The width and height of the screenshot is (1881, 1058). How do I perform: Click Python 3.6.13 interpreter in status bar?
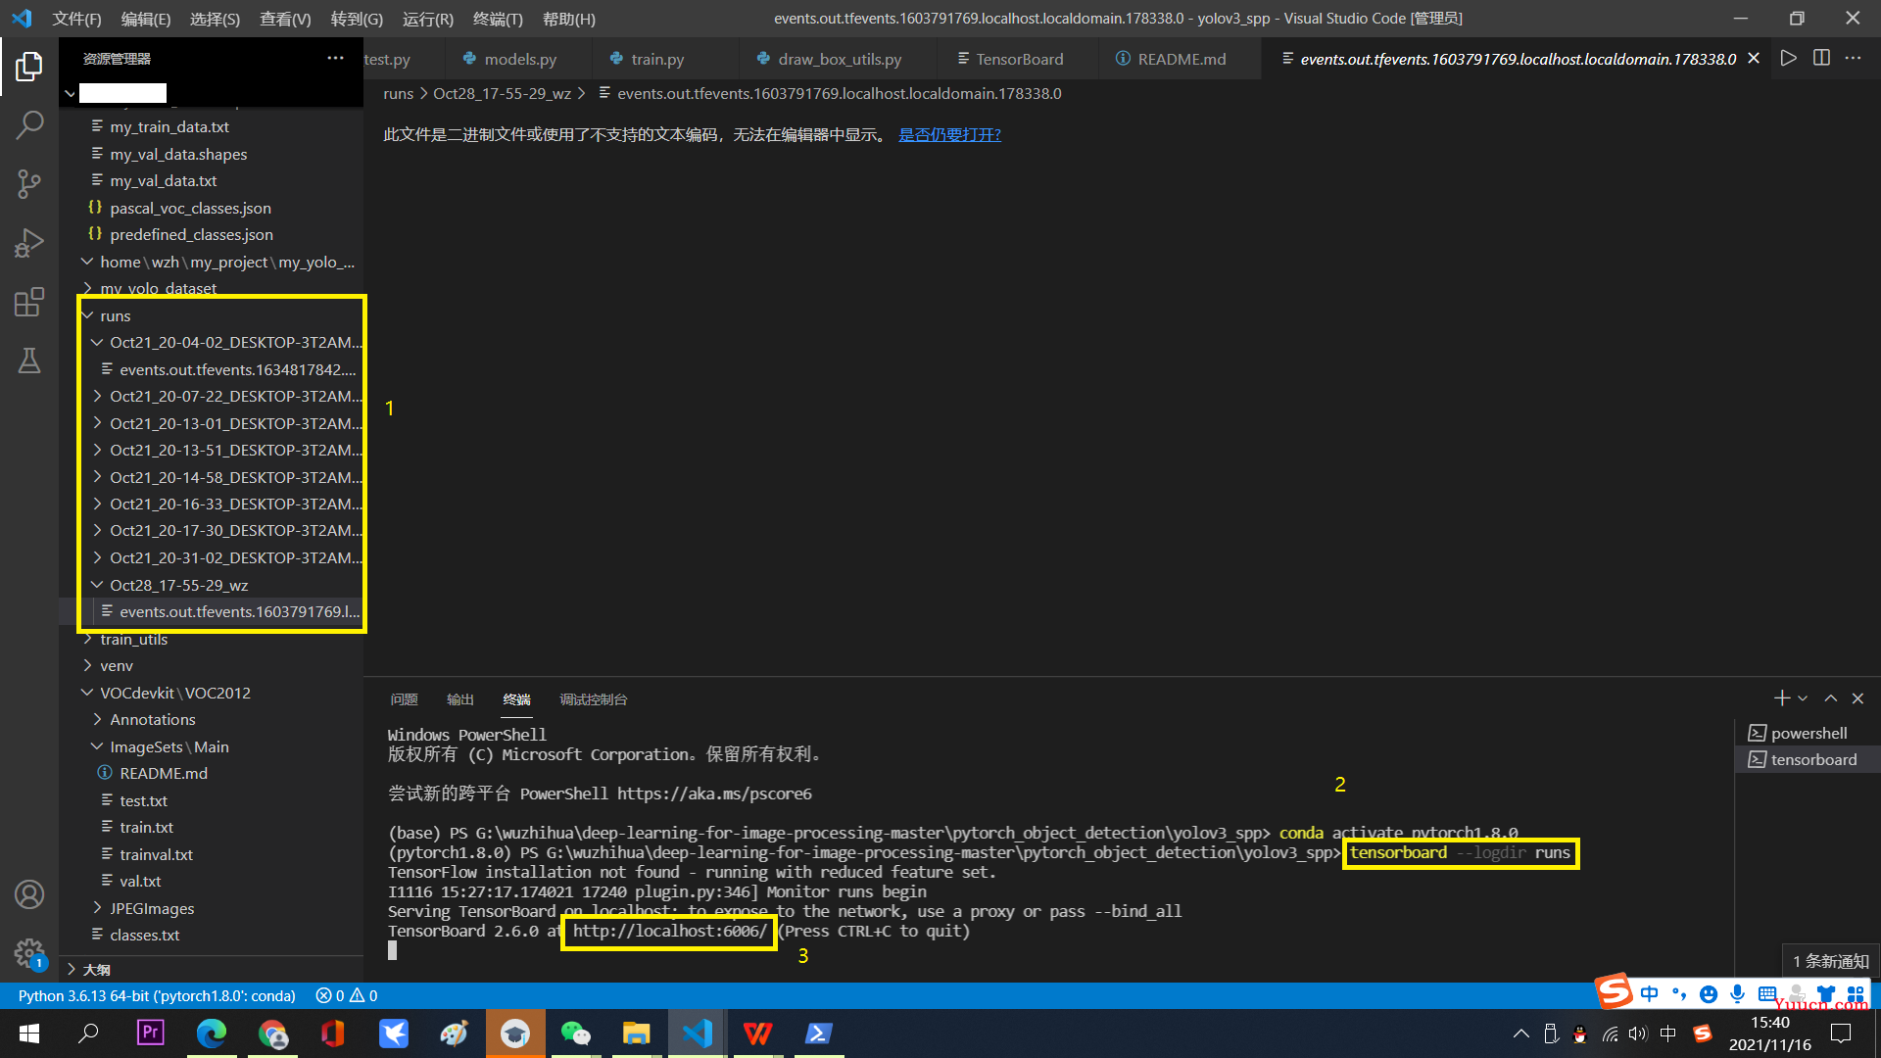coord(157,995)
